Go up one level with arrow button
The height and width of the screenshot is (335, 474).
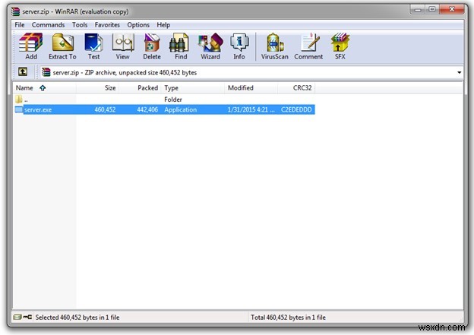pyautogui.click(x=23, y=72)
